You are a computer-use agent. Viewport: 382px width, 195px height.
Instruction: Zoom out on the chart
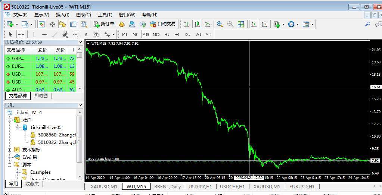[x=230, y=24]
